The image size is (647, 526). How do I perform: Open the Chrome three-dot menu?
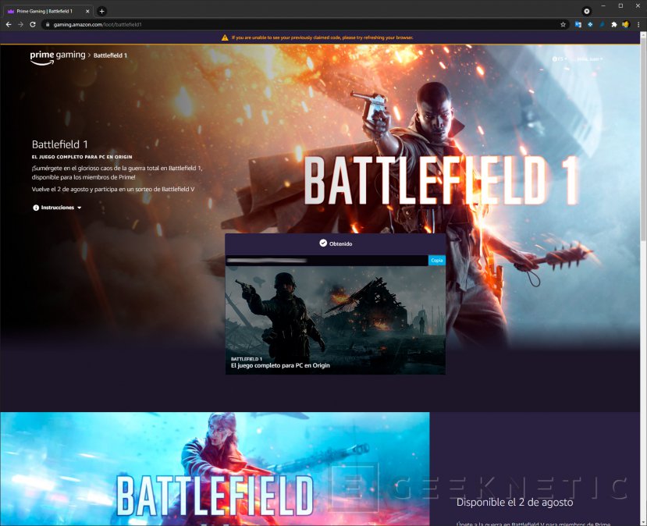tap(638, 25)
